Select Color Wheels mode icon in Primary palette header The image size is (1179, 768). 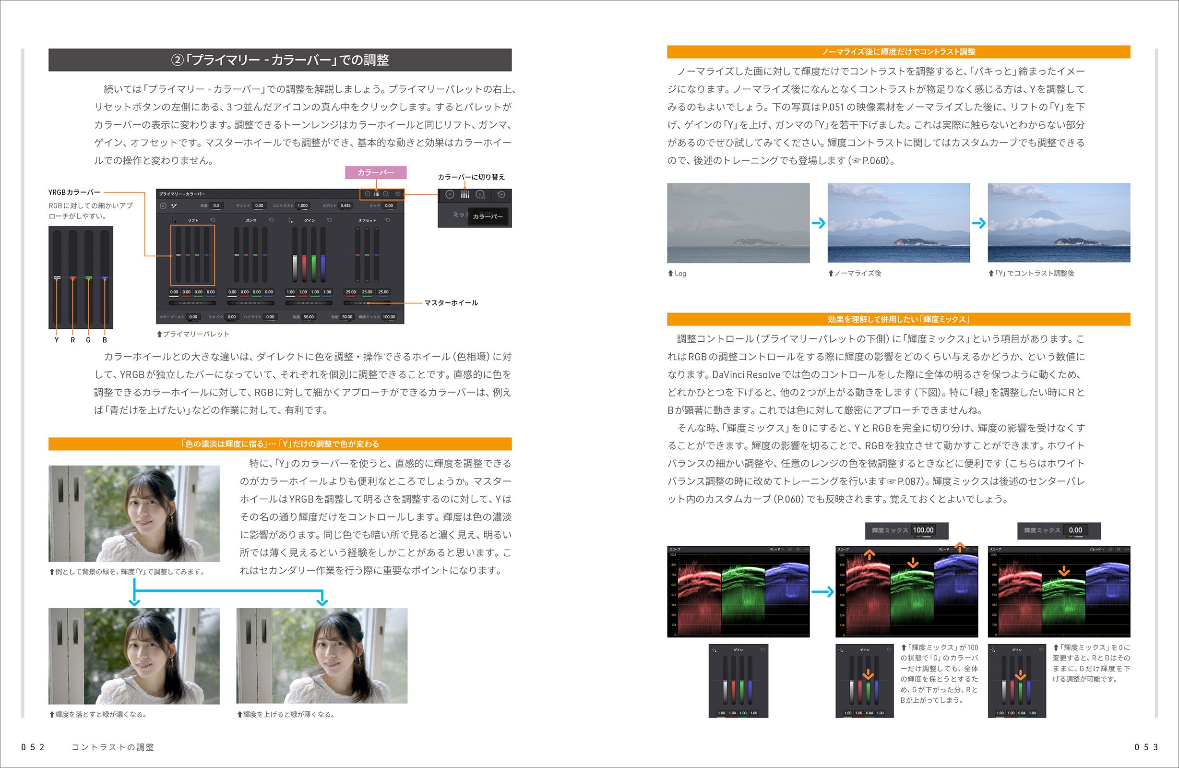(x=368, y=194)
